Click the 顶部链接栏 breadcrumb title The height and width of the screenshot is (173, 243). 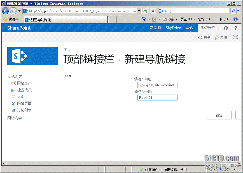click(89, 59)
